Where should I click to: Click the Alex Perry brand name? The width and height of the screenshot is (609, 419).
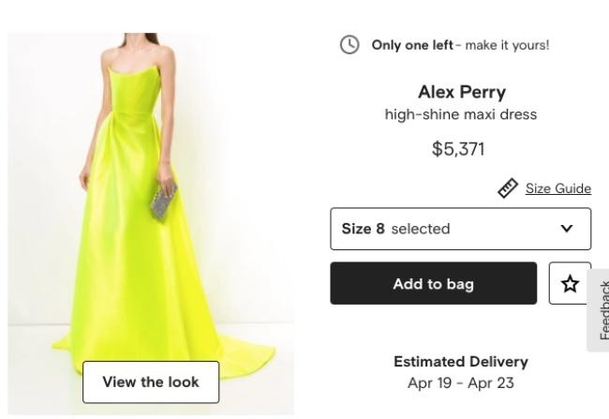[460, 92]
